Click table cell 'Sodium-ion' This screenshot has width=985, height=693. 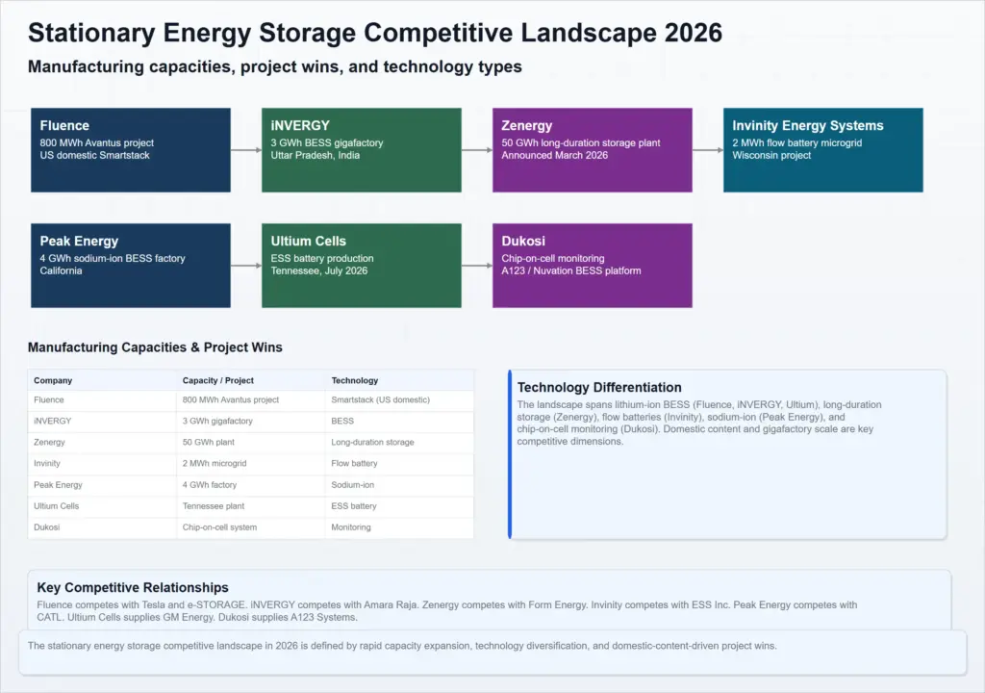(x=399, y=485)
